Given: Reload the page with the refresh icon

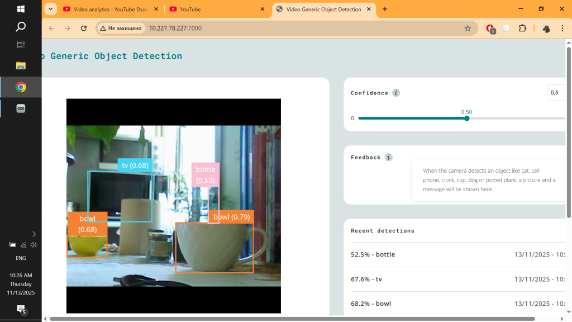Looking at the screenshot, I should tap(84, 29).
